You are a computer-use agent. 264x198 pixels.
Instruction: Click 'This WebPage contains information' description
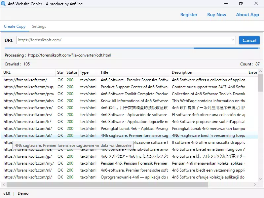(x=208, y=101)
